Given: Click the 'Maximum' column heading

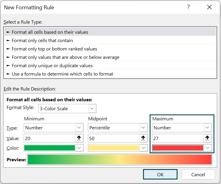Looking at the screenshot, I should pos(163,119).
